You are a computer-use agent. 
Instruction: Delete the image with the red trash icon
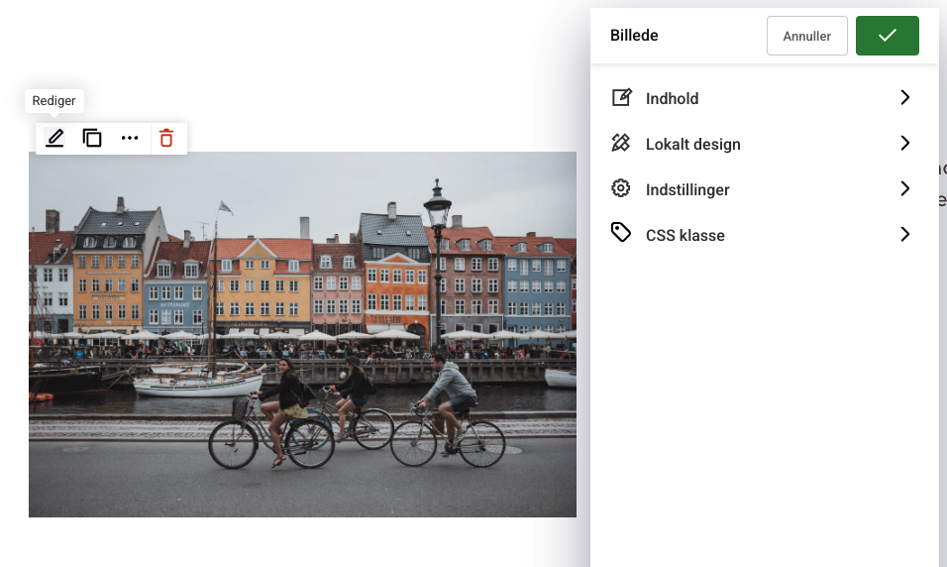[x=166, y=139]
